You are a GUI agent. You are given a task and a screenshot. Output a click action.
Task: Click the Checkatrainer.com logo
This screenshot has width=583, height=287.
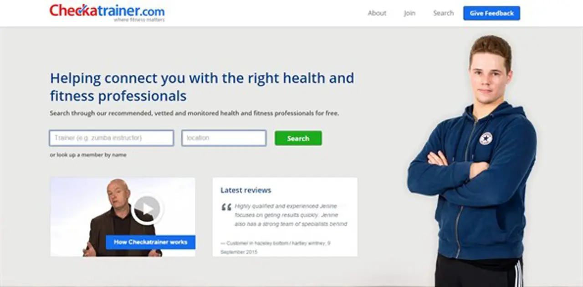tap(107, 12)
